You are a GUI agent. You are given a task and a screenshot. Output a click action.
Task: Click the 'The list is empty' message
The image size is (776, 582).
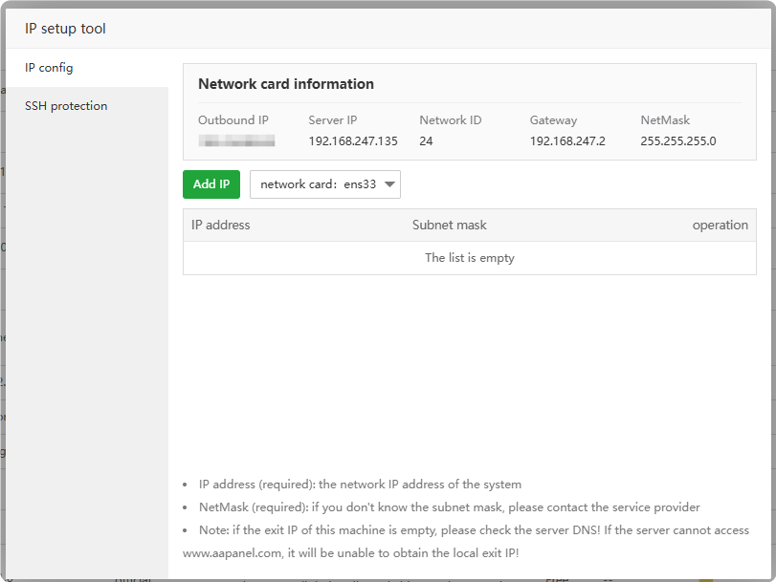(x=469, y=258)
